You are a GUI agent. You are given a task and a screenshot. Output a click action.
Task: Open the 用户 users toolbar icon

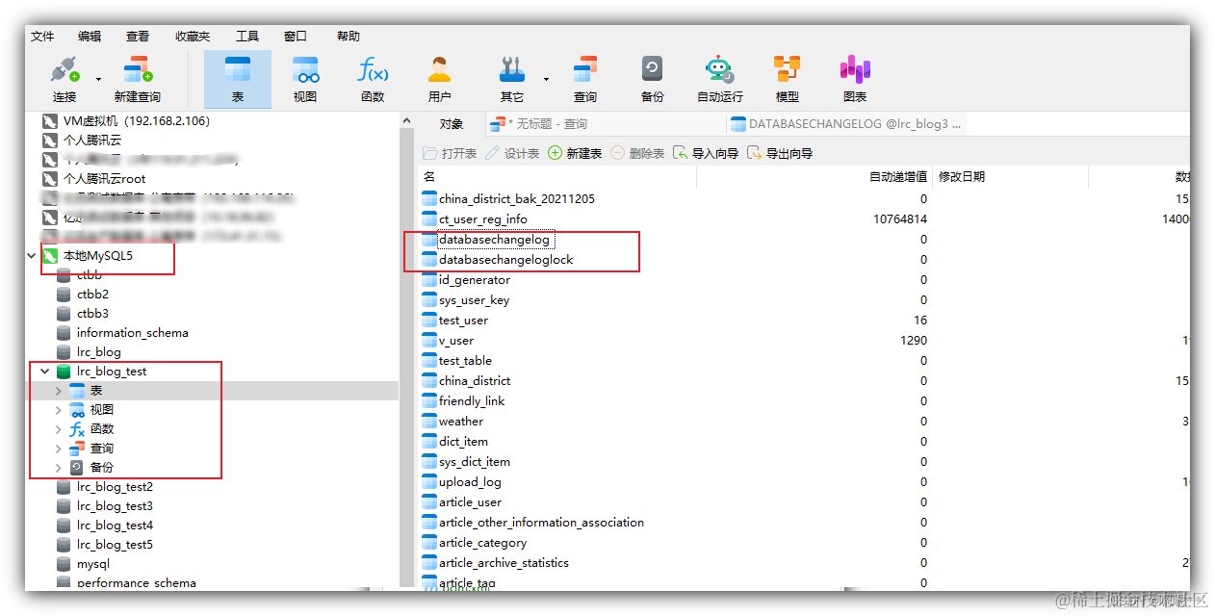[x=440, y=80]
